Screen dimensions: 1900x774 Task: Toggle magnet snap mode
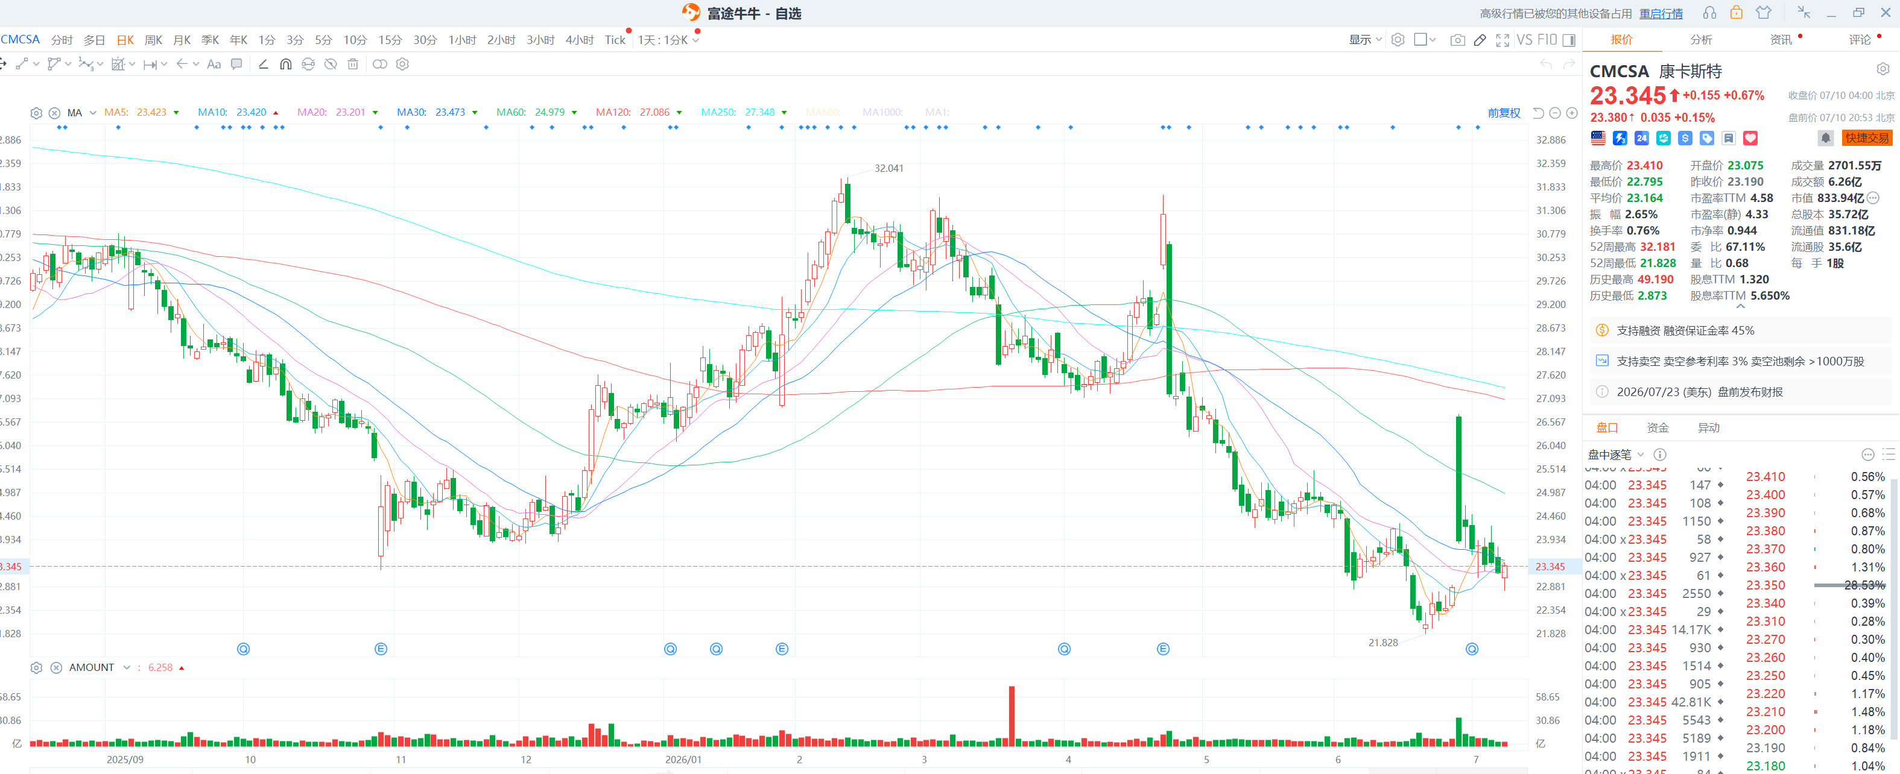(285, 64)
